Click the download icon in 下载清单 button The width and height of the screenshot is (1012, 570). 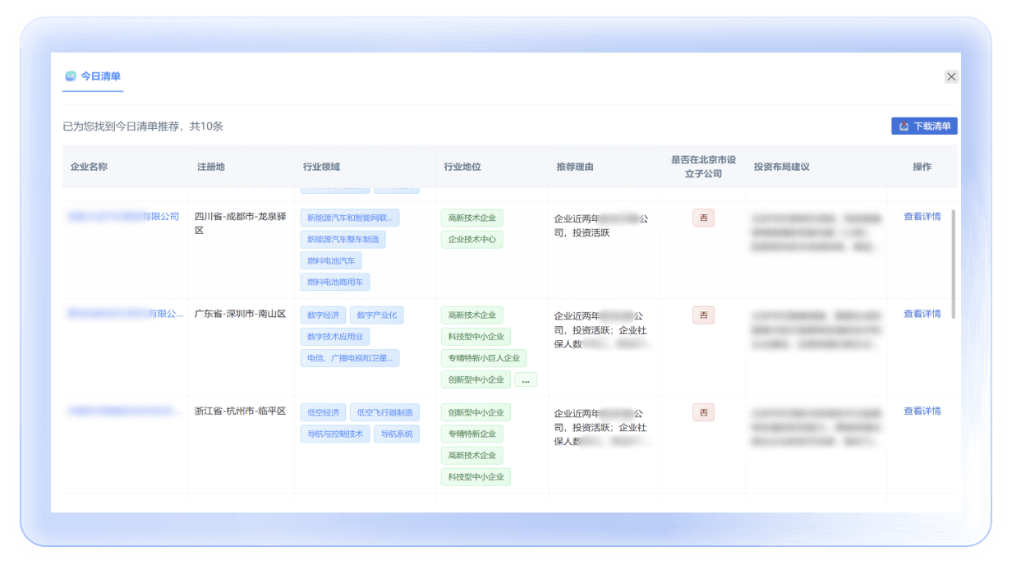point(904,126)
